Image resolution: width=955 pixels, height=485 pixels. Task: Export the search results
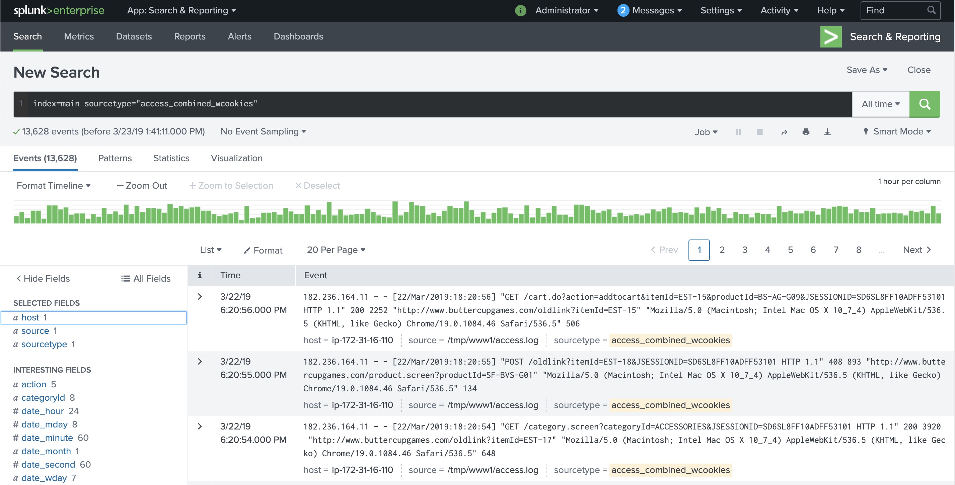(x=827, y=132)
